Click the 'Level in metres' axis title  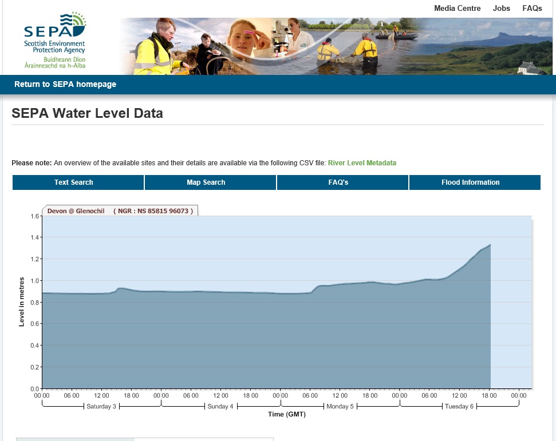tap(22, 301)
